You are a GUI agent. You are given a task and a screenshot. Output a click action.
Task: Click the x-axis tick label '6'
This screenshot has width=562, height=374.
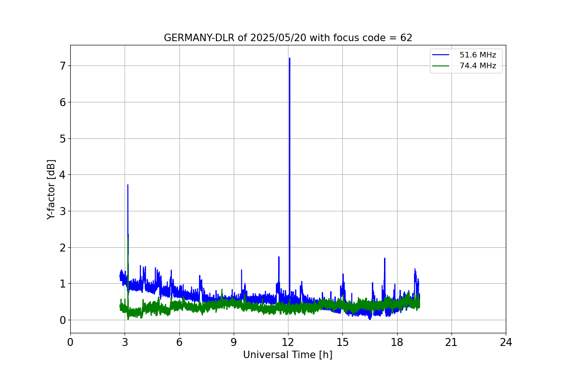tap(179, 342)
